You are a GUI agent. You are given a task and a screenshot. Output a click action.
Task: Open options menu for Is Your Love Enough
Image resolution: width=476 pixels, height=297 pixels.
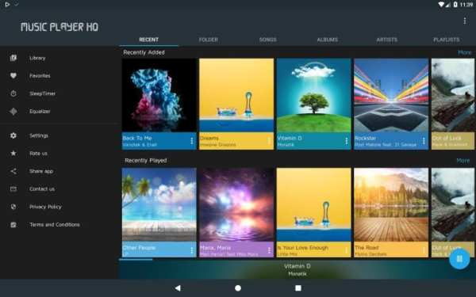pos(347,250)
